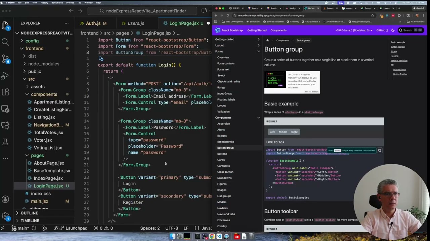Click the Spaces: 2 indentation setting

pos(150,228)
